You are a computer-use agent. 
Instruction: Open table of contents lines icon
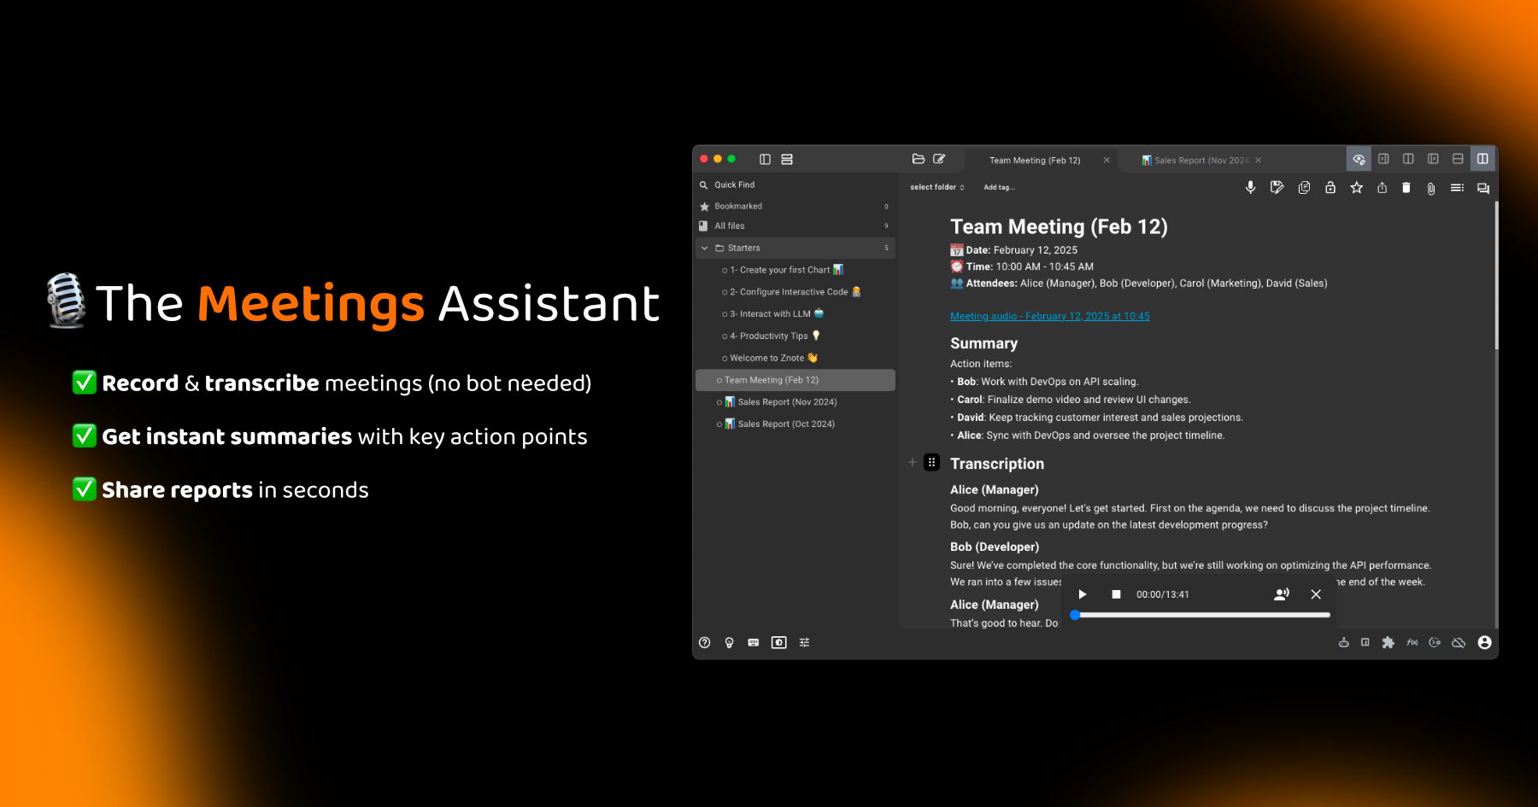click(x=1457, y=187)
